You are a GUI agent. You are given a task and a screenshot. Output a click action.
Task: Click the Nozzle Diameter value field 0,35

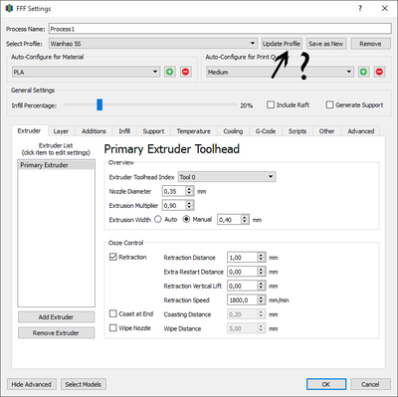[x=174, y=191]
